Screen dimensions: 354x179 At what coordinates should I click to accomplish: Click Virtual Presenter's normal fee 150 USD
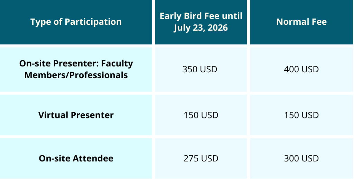301,115
